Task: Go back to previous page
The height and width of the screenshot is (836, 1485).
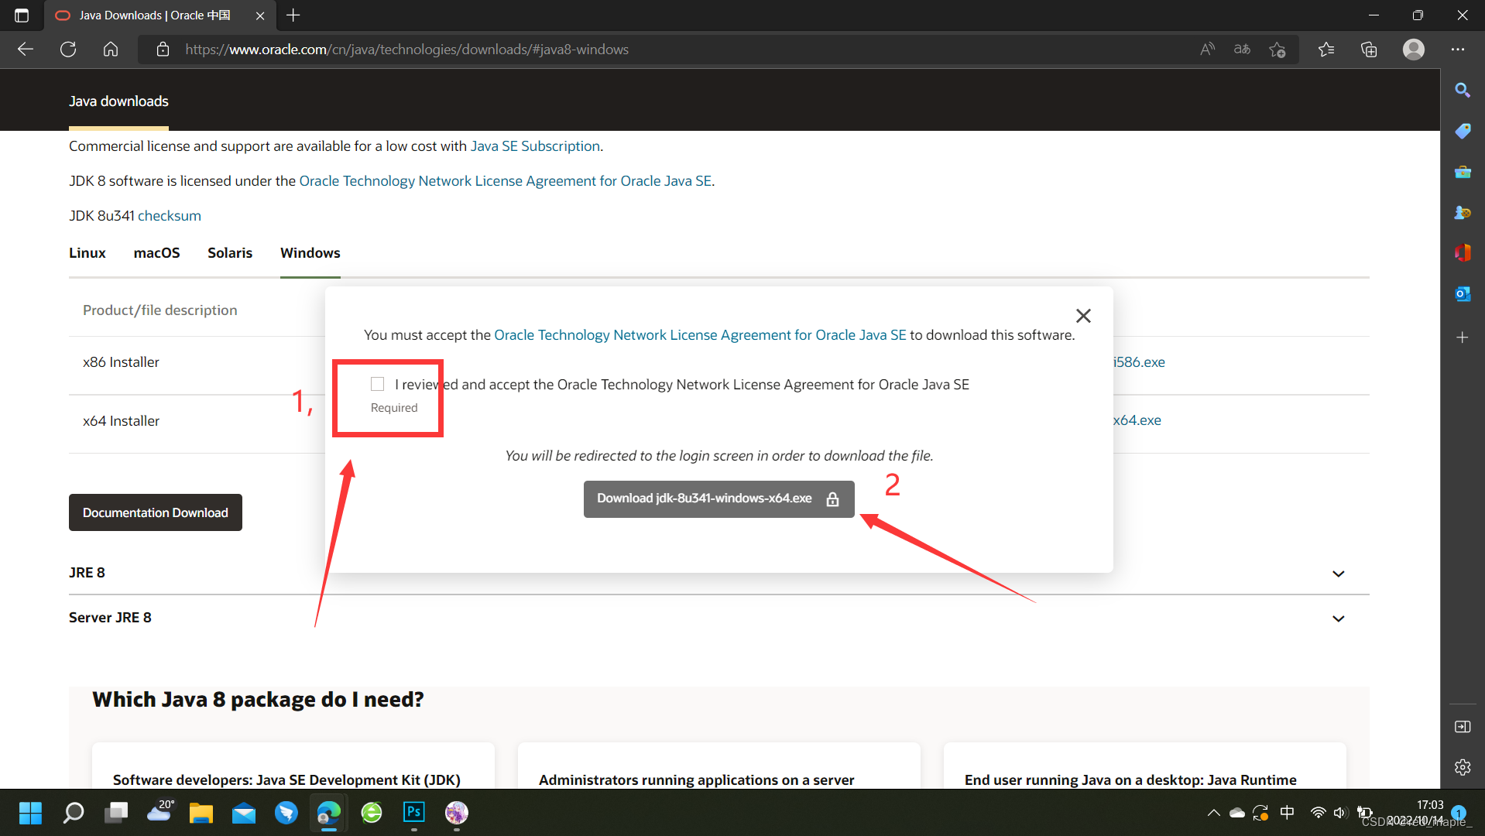Action: pyautogui.click(x=26, y=50)
